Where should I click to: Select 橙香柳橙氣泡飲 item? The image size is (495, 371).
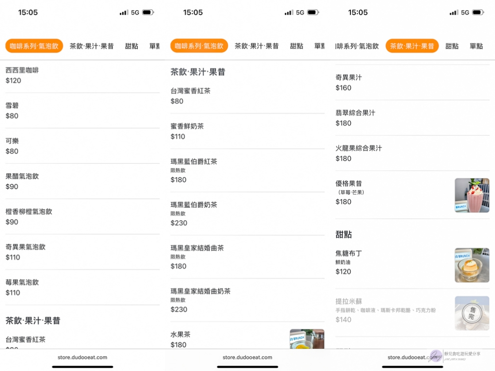tap(82, 217)
